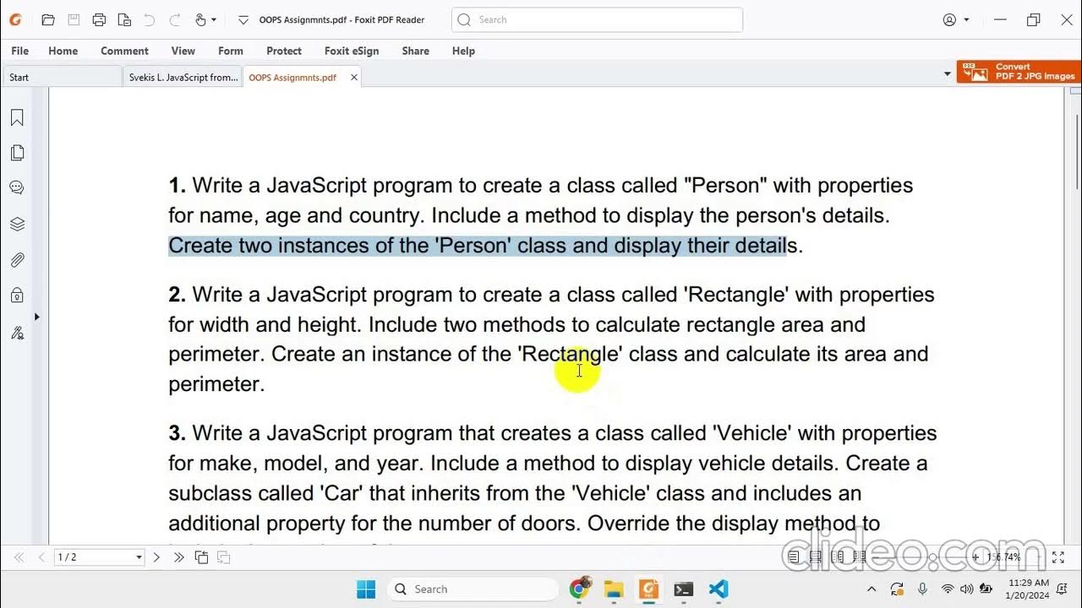
Task: Click the next view icon
Action: tap(224, 557)
